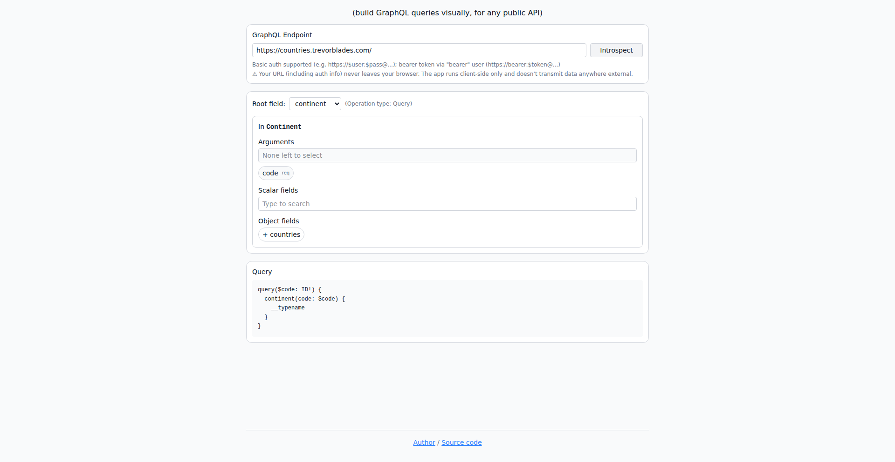Open the Root field dropdown

[x=315, y=104]
